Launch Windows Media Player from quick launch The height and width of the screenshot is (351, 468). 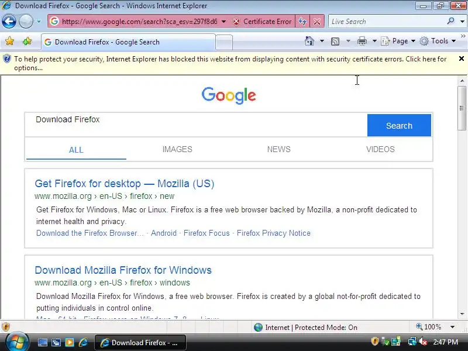click(x=70, y=342)
